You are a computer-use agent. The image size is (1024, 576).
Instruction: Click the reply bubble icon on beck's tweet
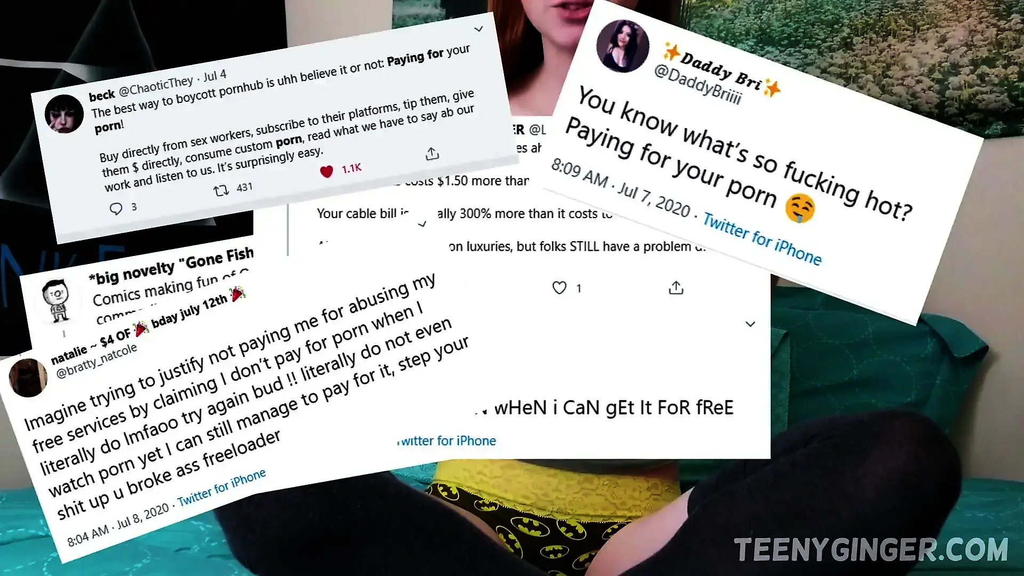click(x=116, y=209)
